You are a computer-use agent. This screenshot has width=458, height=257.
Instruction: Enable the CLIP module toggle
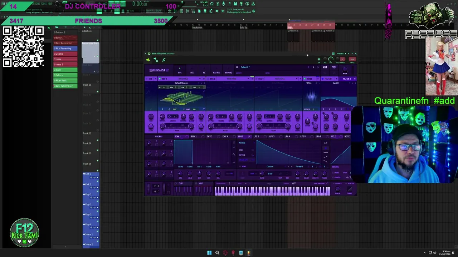[176, 183]
